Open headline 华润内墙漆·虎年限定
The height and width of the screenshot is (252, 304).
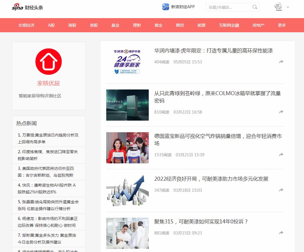coord(213,51)
